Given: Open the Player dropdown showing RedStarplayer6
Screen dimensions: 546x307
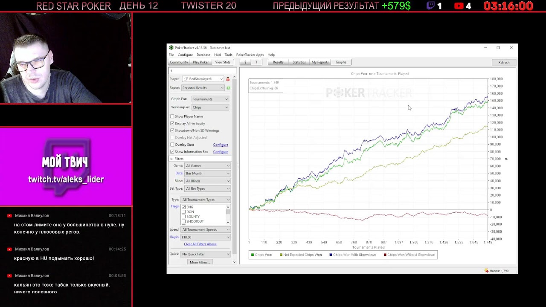Looking at the screenshot, I should 203,79.
